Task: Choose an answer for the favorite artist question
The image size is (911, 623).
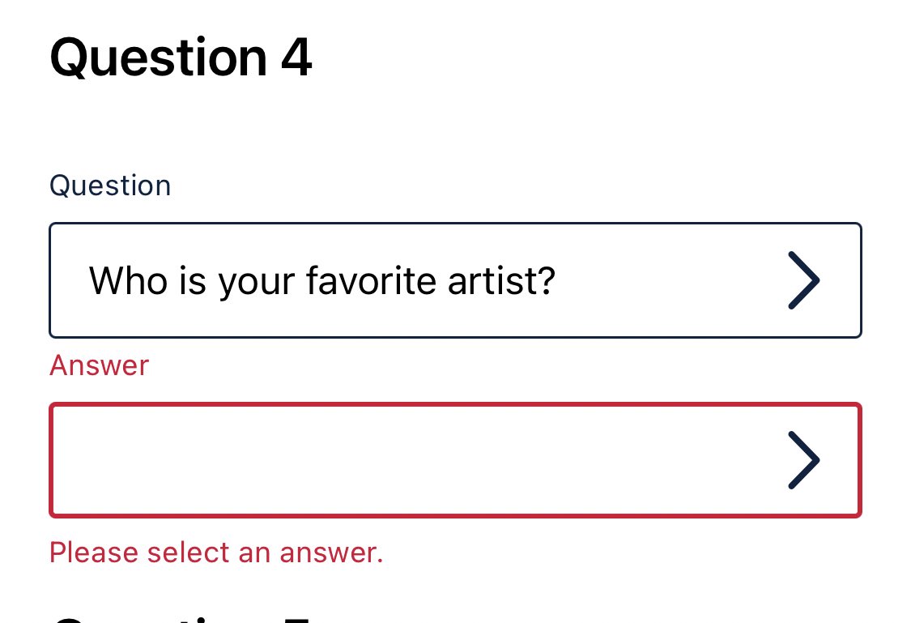Action: click(455, 460)
